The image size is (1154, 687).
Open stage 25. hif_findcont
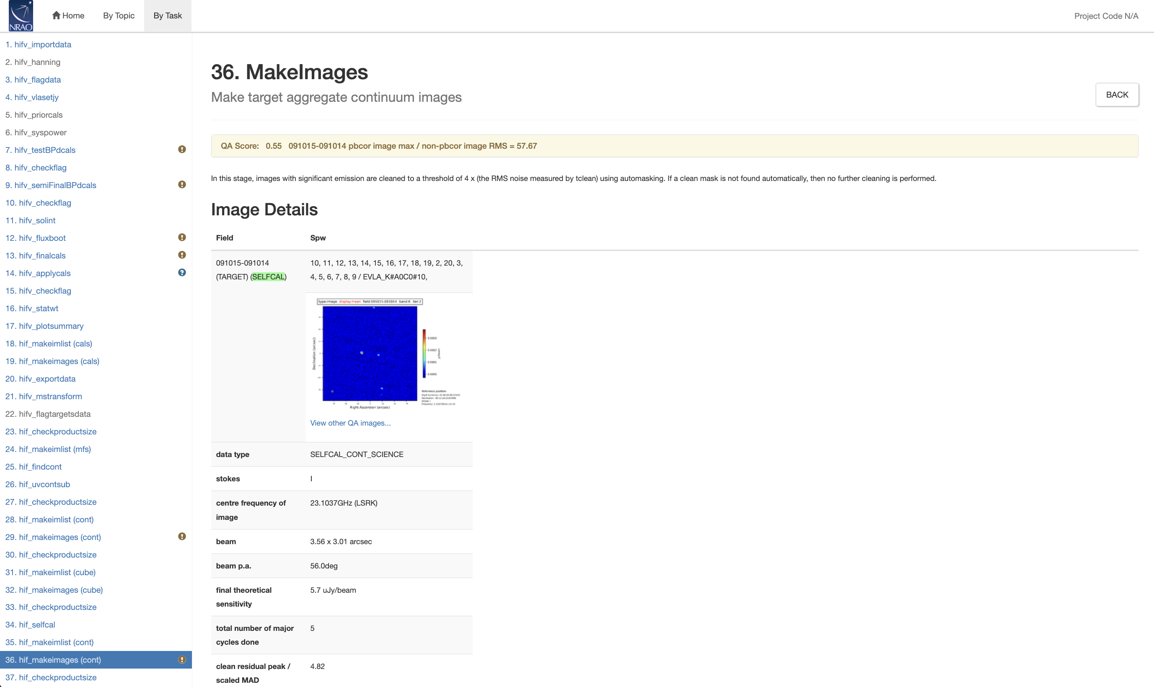[34, 467]
